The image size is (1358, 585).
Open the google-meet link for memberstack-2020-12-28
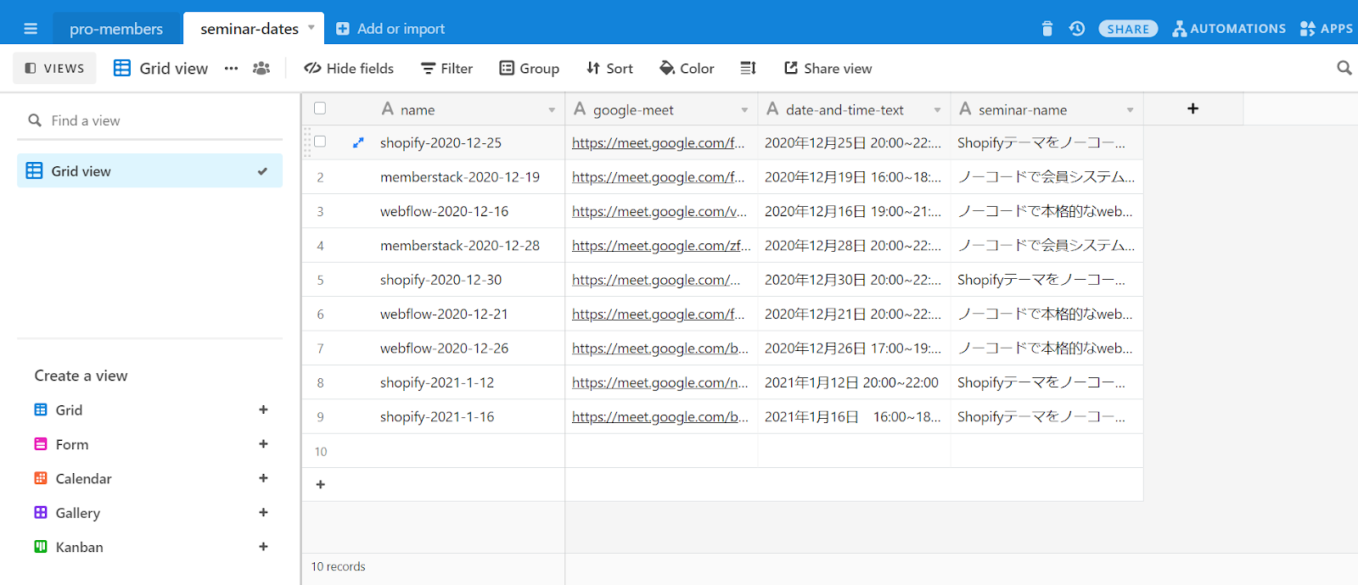click(661, 245)
